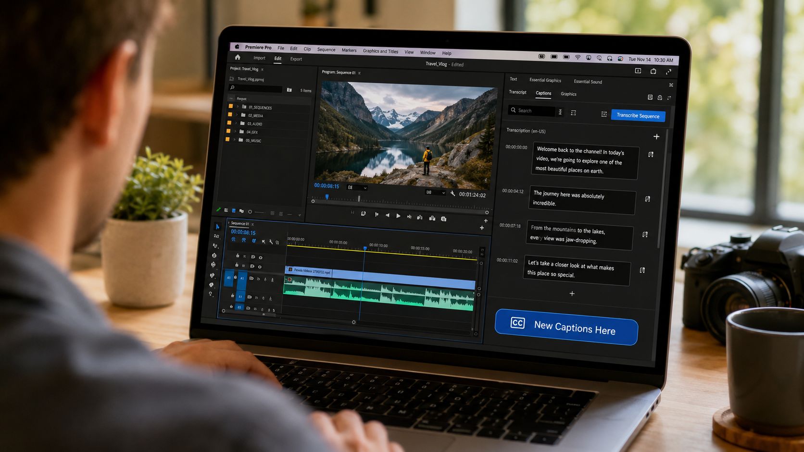Image resolution: width=804 pixels, height=452 pixels.
Task: Open the zoom level dropdown under preview
Action: click(x=357, y=187)
